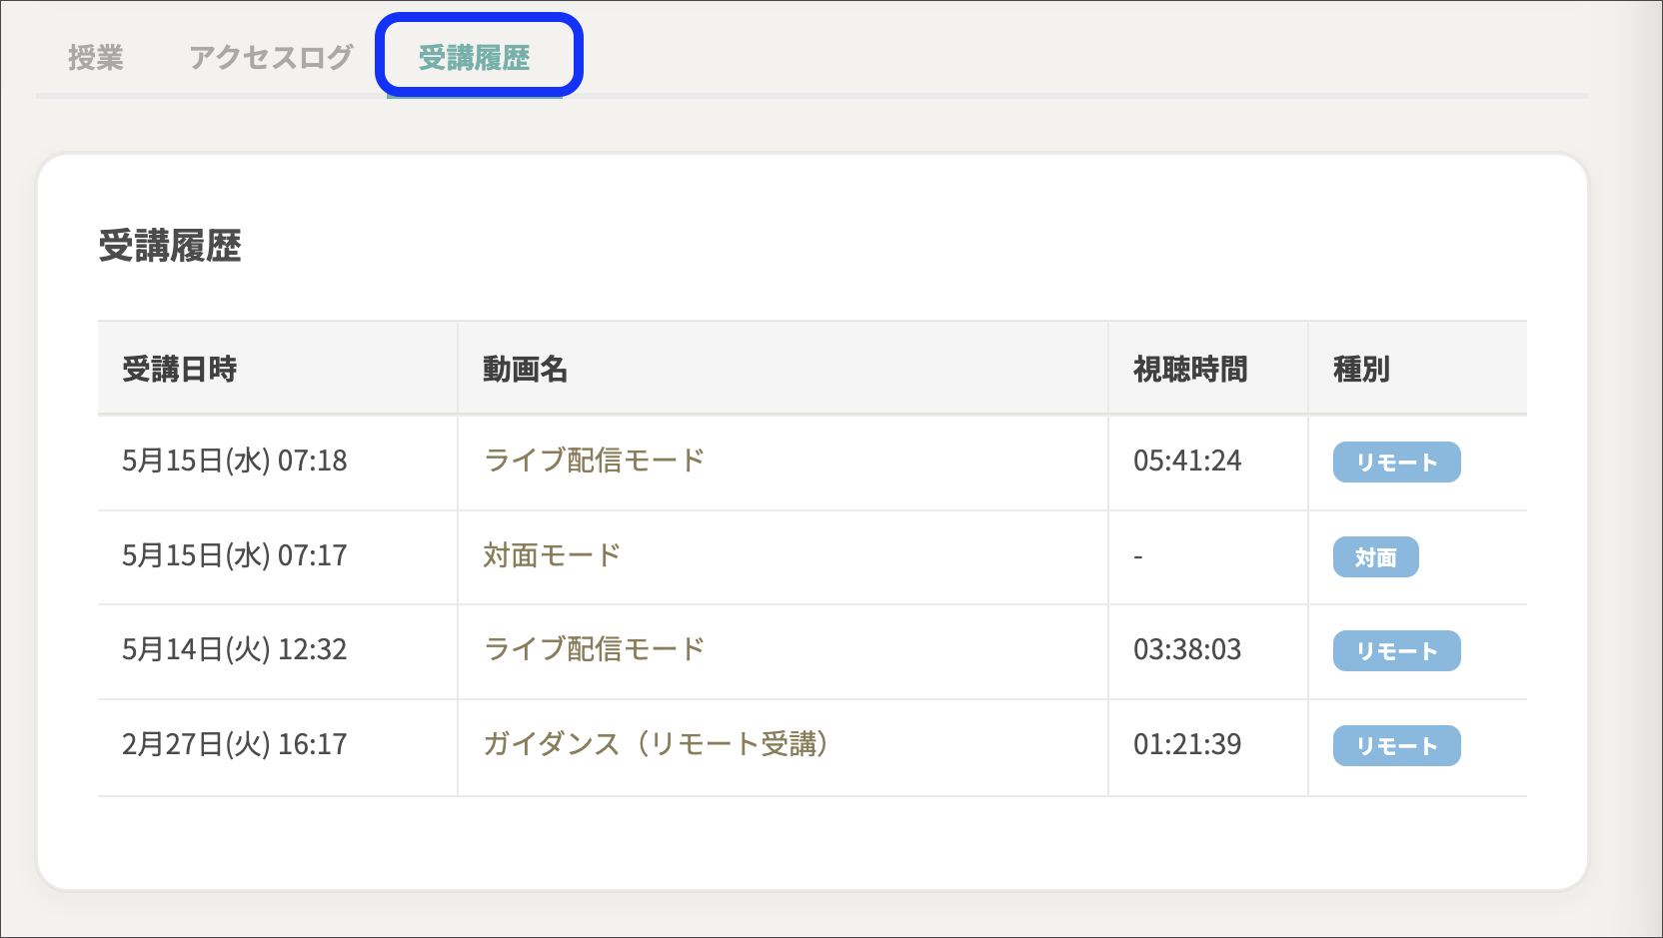This screenshot has width=1663, height=938.
Task: Select the 受講履歴 tab
Action: point(474,58)
